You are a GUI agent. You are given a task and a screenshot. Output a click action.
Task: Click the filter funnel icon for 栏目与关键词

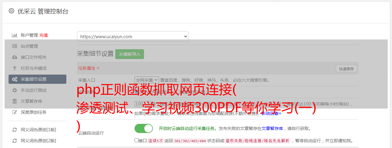pyautogui.click(x=14, y=68)
